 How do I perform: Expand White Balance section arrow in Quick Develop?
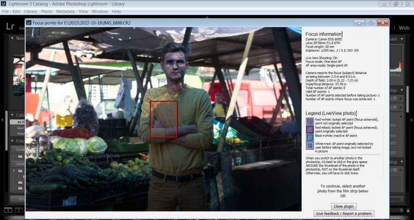[401, 108]
